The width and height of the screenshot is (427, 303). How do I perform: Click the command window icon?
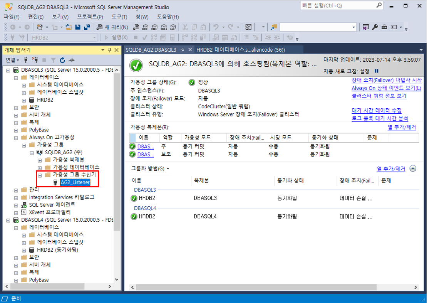click(x=394, y=27)
